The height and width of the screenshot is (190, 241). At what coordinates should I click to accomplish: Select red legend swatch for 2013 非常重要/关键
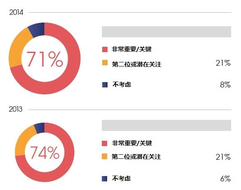[105, 143]
